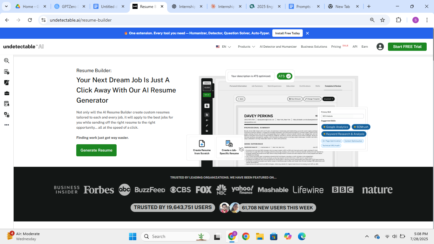
Task: Open Copilot from the taskbar
Action: [x=288, y=236]
